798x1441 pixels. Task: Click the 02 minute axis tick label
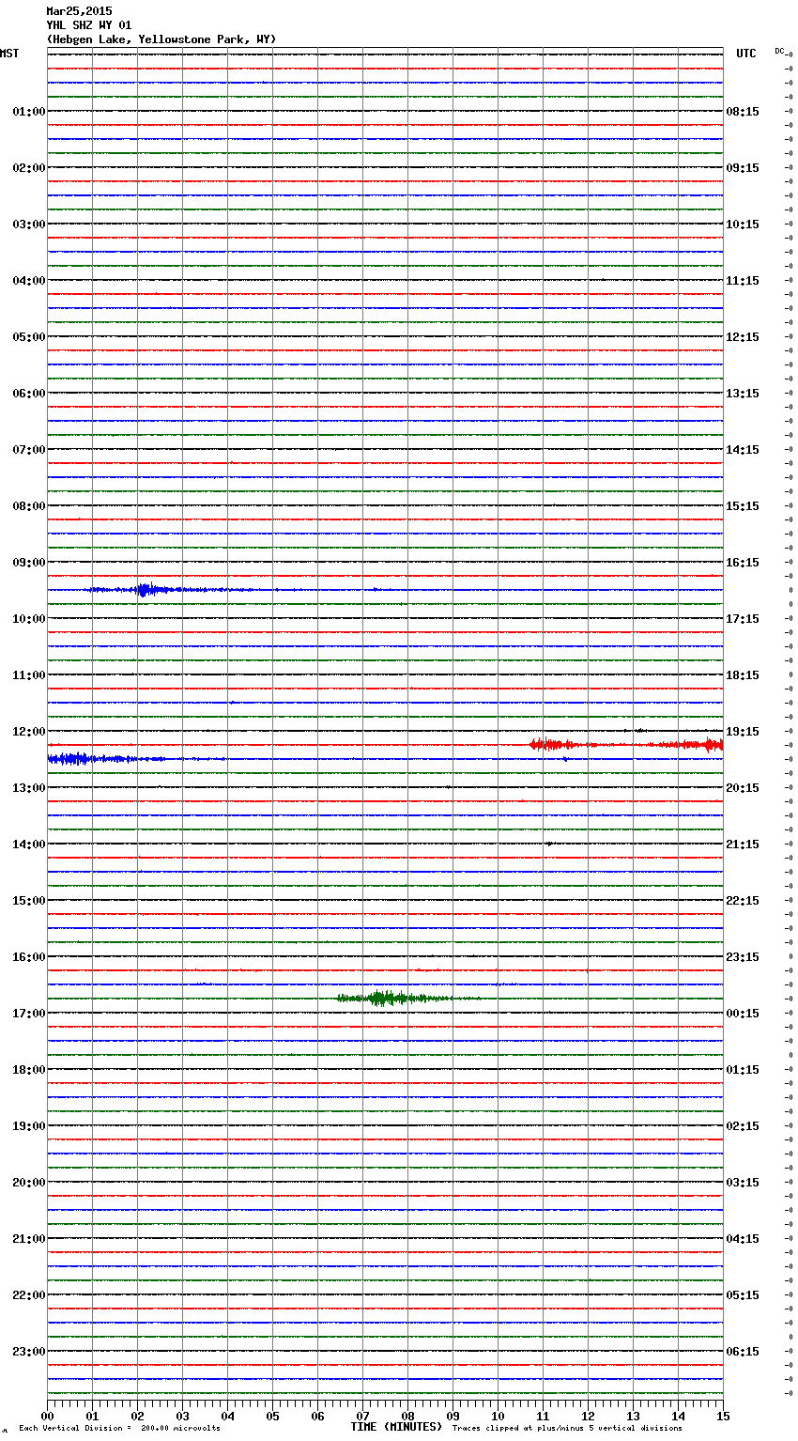click(137, 1417)
